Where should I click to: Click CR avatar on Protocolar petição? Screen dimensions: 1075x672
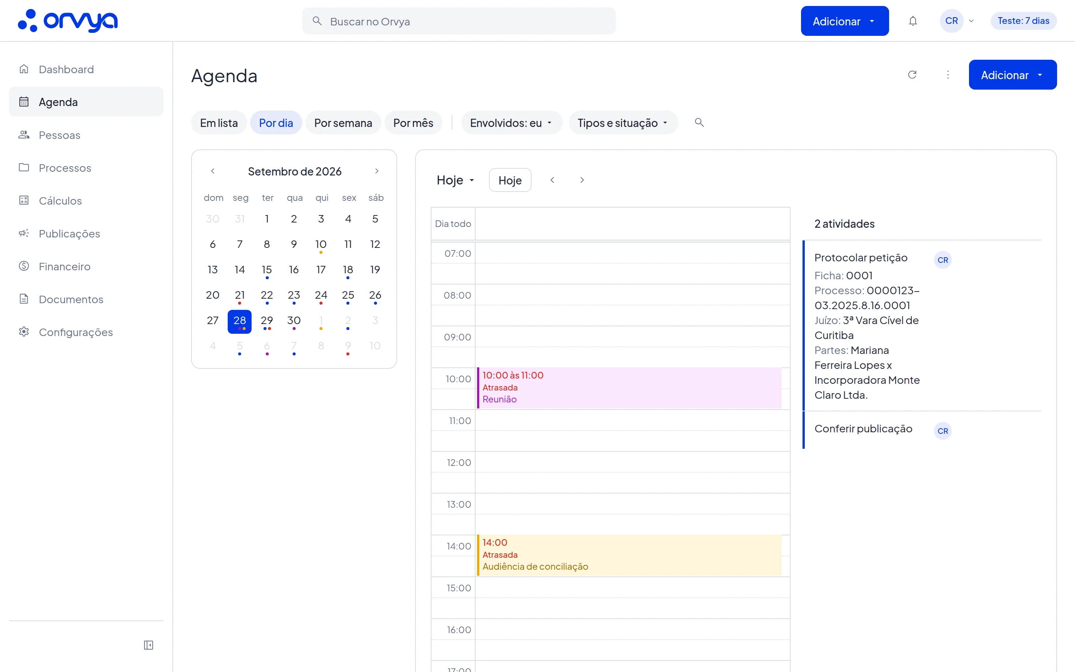(x=942, y=260)
